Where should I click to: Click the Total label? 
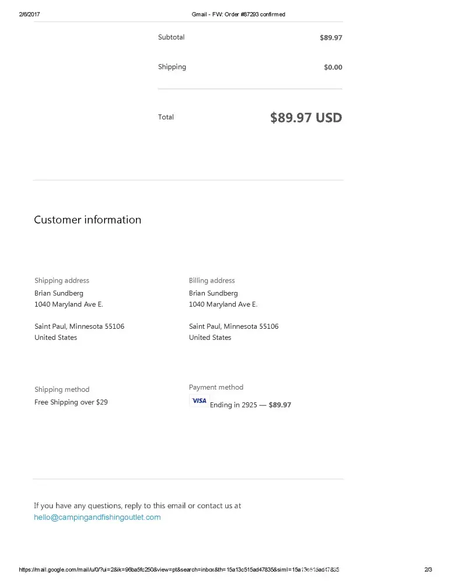166,117
